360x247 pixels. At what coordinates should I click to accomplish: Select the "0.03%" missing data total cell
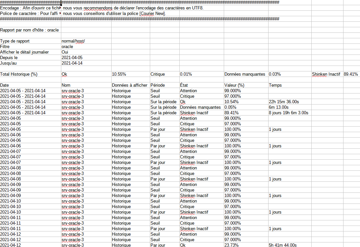click(x=275, y=74)
